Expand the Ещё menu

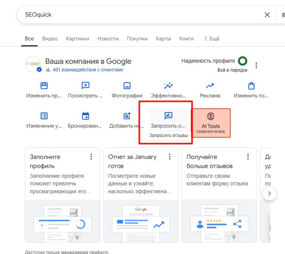click(212, 39)
